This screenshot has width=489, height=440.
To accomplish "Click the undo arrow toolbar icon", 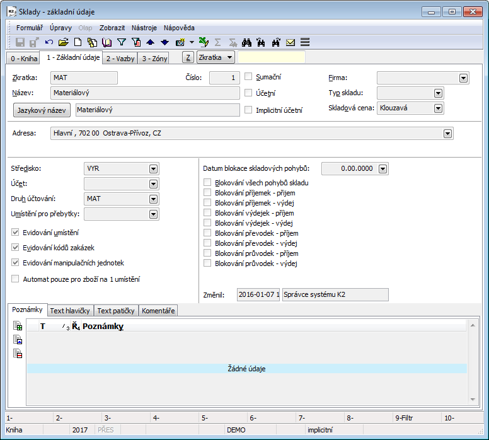I will [x=49, y=42].
